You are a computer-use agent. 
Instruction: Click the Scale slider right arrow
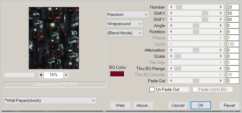[221, 56]
